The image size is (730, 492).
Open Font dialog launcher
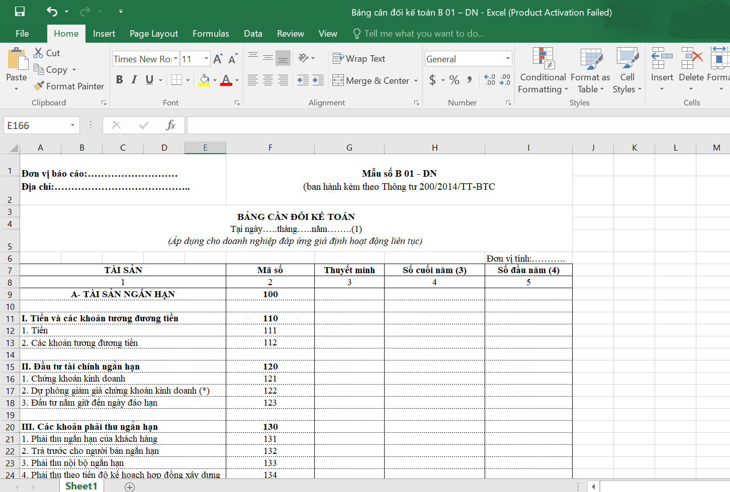click(x=237, y=103)
